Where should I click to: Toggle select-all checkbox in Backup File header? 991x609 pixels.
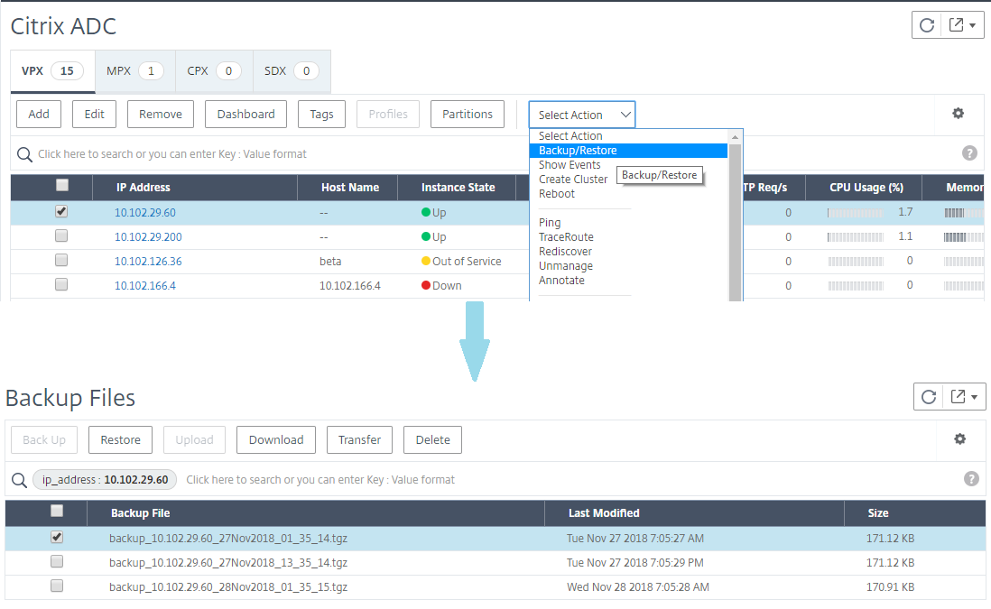point(57,511)
